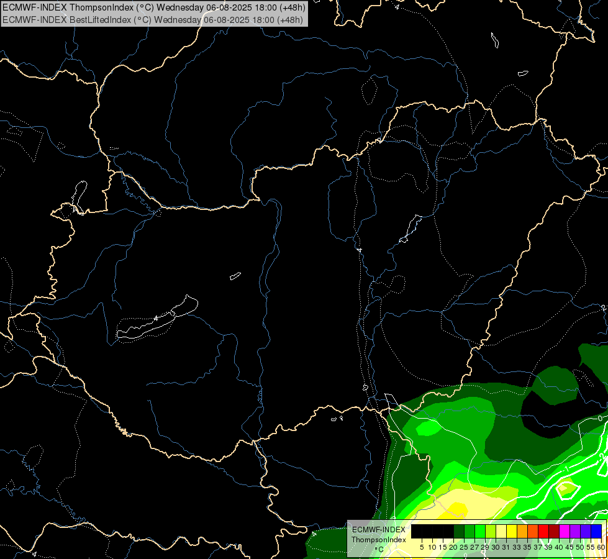Viewport: 608px width, 559px height.
Task: Click the legend tick value 60
Action: (601, 547)
